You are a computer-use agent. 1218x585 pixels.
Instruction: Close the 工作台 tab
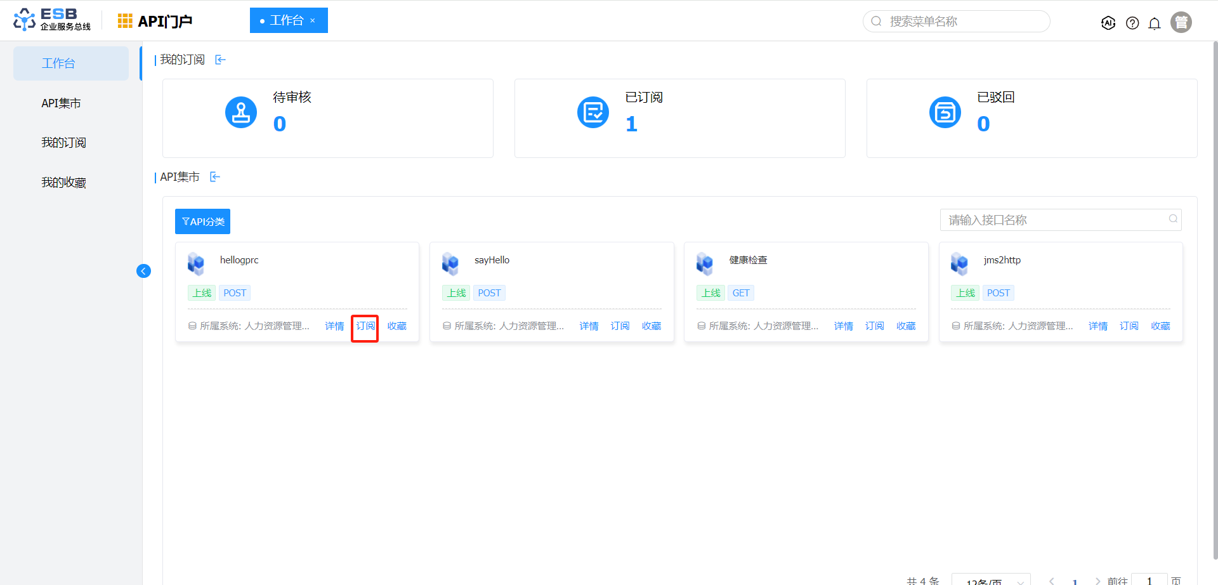coord(313,20)
